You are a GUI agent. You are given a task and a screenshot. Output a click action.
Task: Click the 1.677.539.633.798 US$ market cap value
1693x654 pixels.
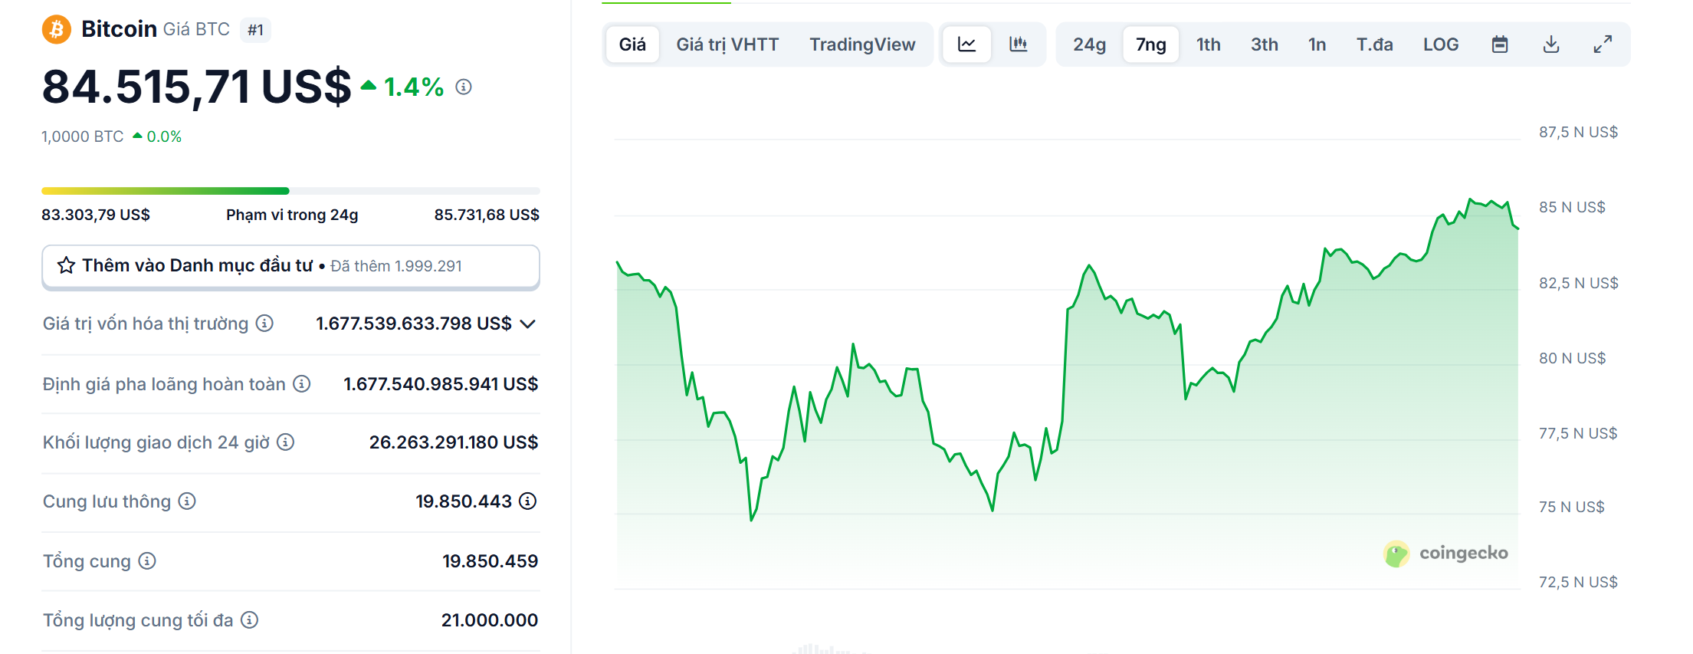point(414,324)
